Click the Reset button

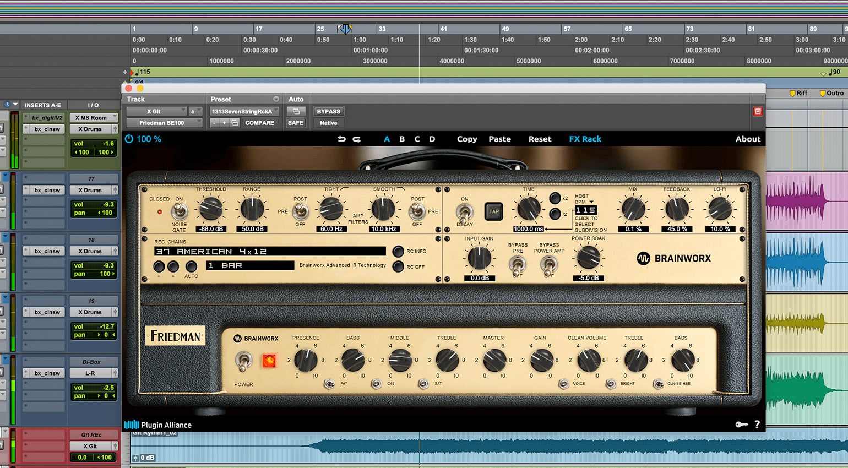tap(540, 139)
